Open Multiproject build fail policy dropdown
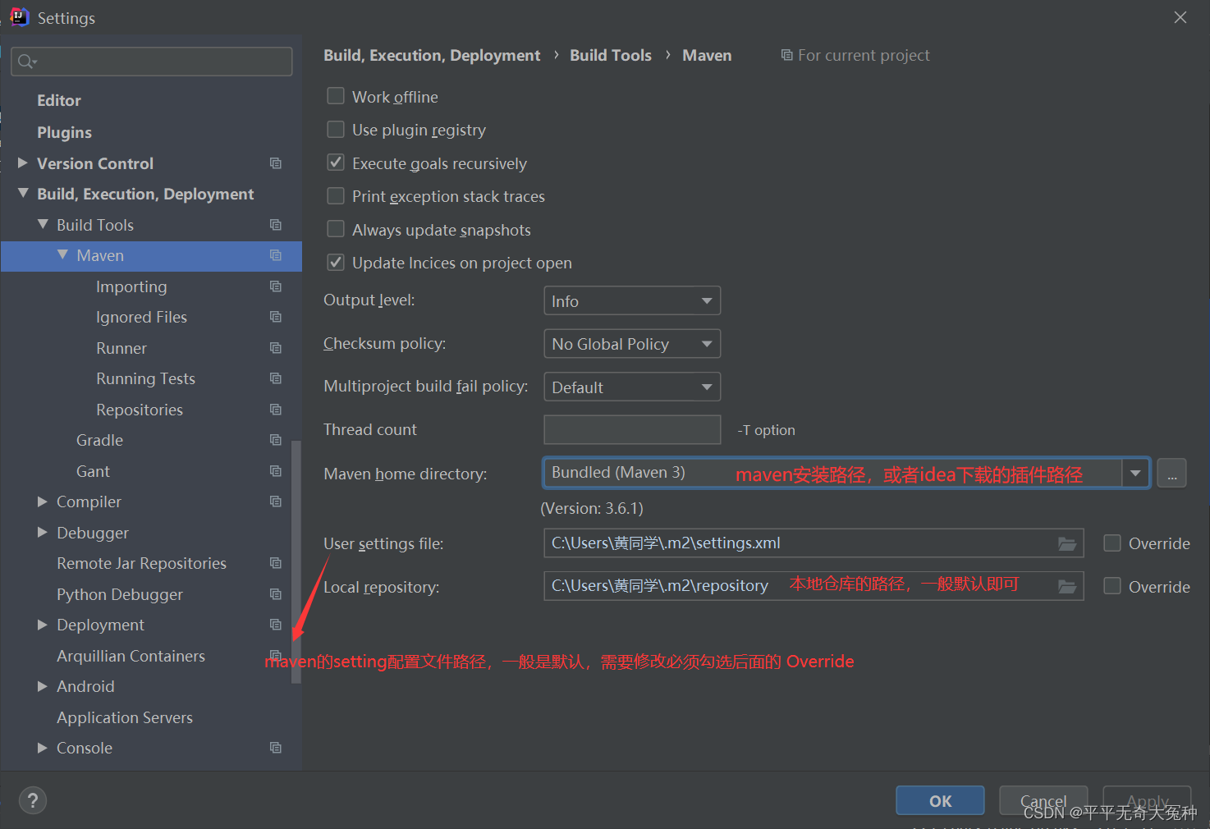The image size is (1210, 829). point(632,387)
